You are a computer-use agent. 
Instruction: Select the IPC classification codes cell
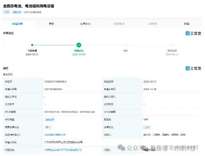tap(70, 112)
